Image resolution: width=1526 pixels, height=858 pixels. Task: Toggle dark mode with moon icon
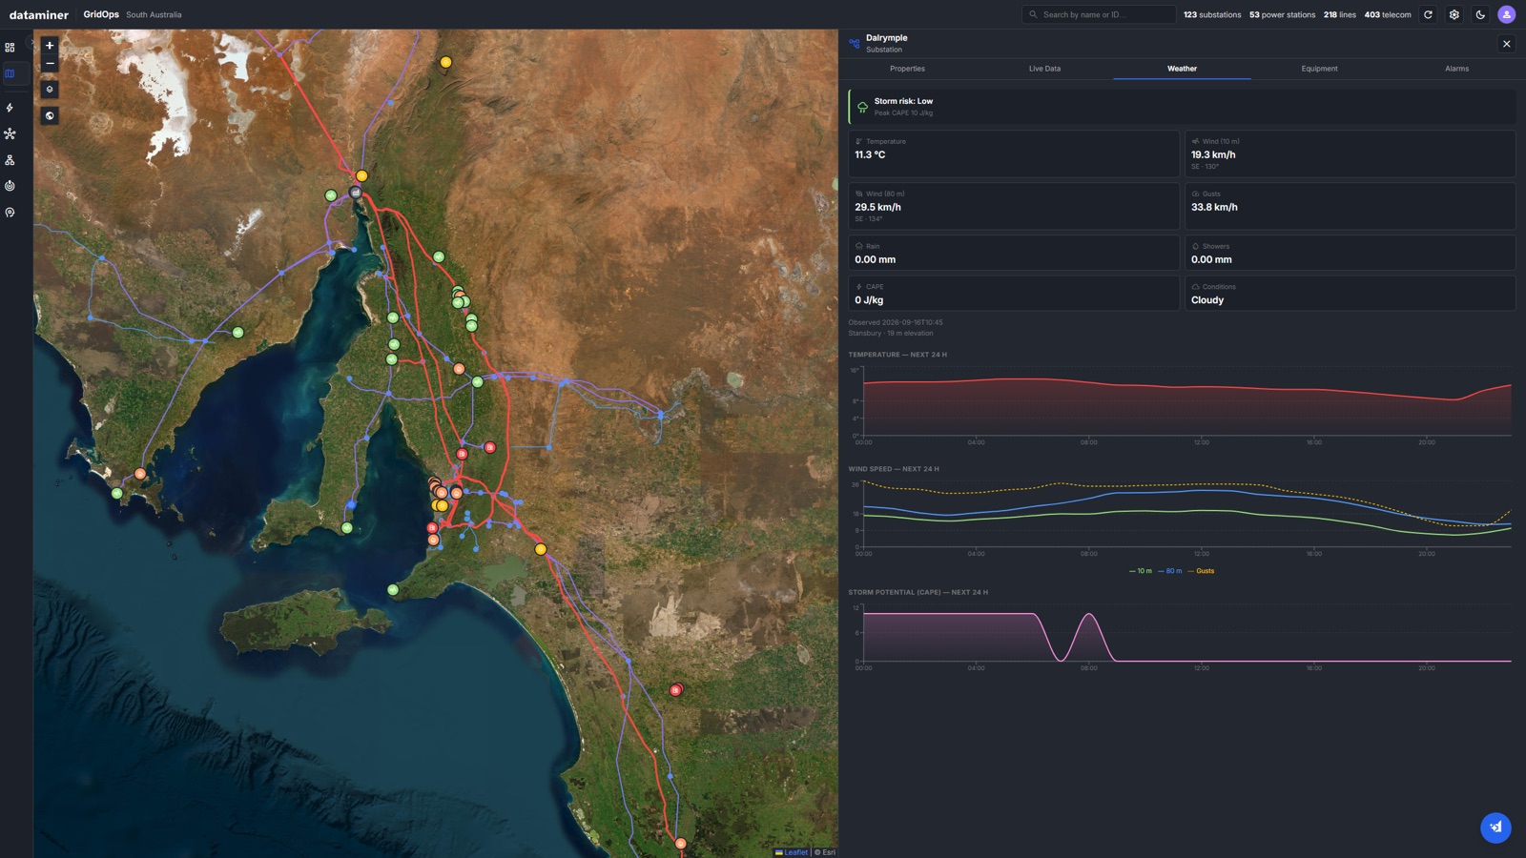(x=1480, y=14)
